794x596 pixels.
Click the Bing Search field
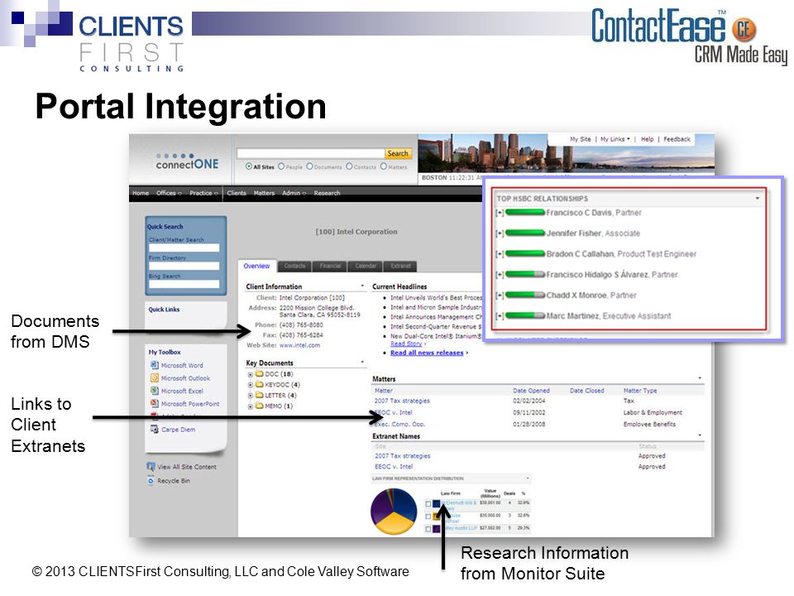[x=184, y=284]
